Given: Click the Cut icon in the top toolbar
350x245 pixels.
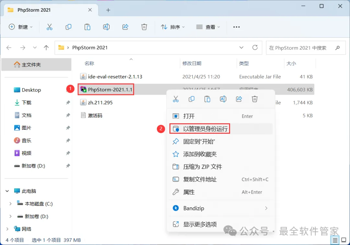Looking at the screenshot, I should click(x=49, y=27).
